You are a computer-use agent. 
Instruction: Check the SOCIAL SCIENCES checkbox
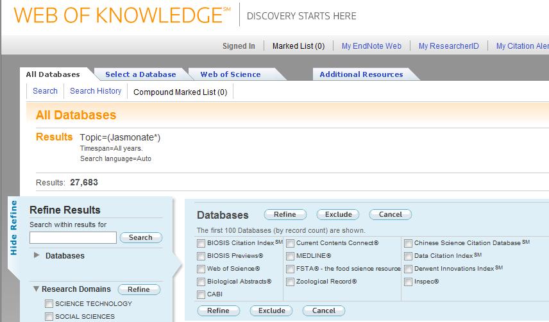(49, 317)
